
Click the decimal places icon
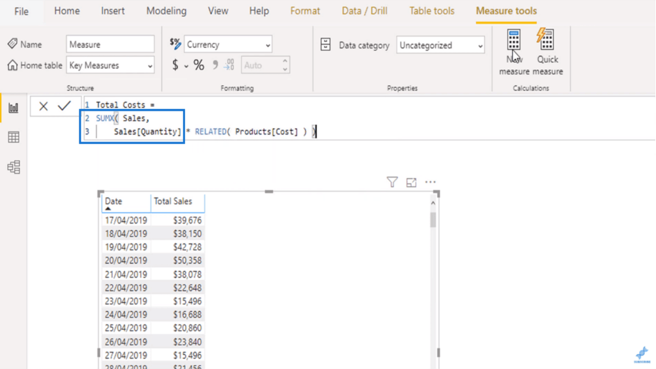pos(229,65)
